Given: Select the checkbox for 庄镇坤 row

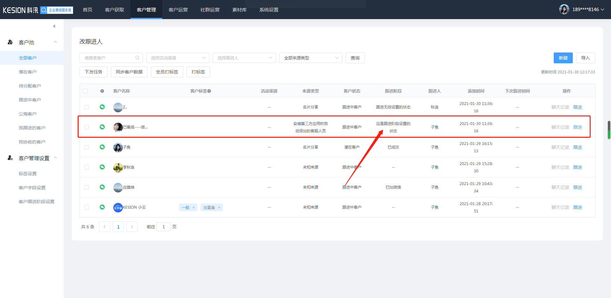Looking at the screenshot, I should 87,187.
